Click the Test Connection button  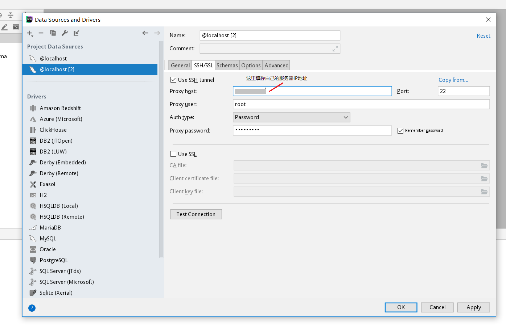[x=196, y=214]
